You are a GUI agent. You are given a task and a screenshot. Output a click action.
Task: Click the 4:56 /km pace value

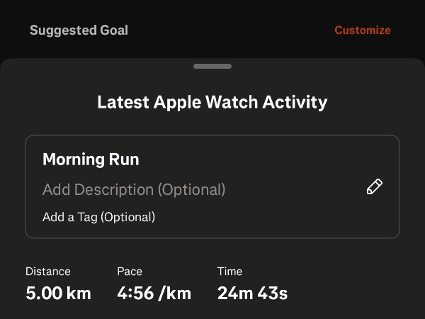click(154, 293)
